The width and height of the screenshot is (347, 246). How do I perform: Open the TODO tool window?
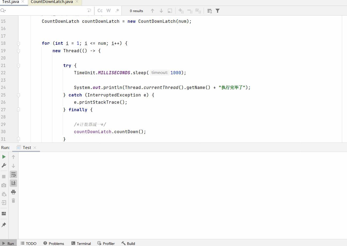(28, 243)
